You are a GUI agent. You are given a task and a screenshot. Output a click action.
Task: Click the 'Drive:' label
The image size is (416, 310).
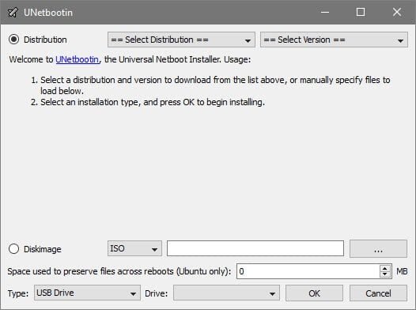[157, 293]
